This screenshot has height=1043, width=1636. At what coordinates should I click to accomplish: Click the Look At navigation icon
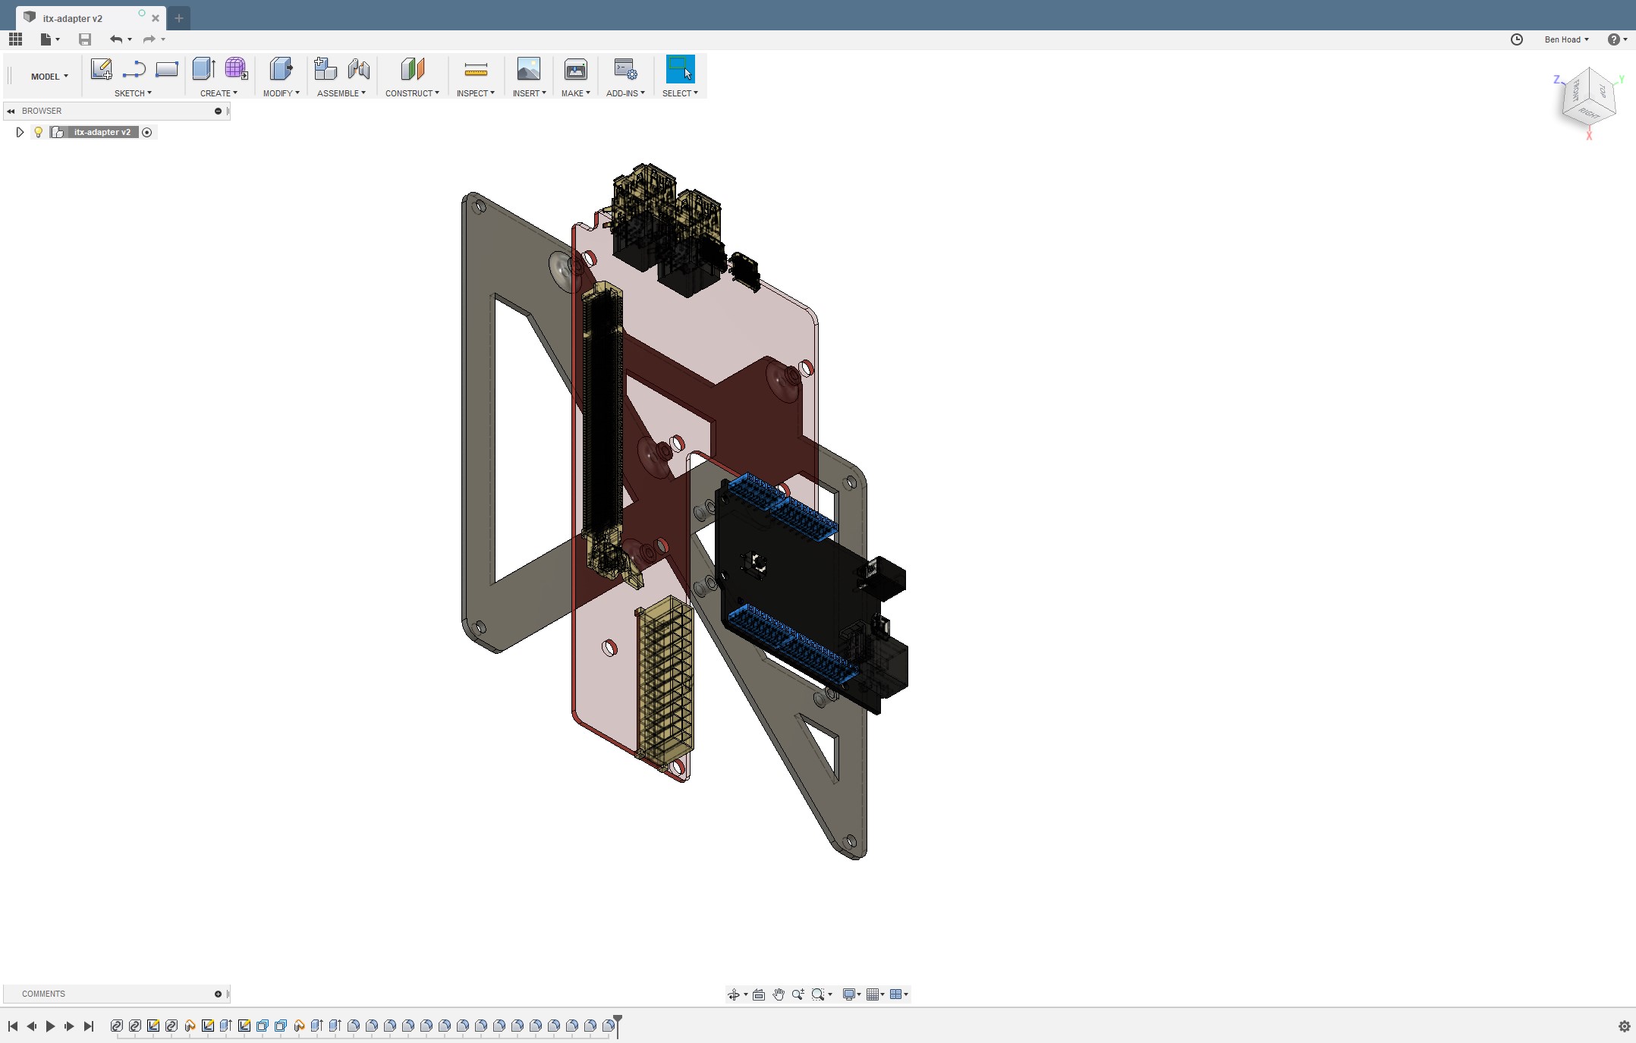point(759,994)
